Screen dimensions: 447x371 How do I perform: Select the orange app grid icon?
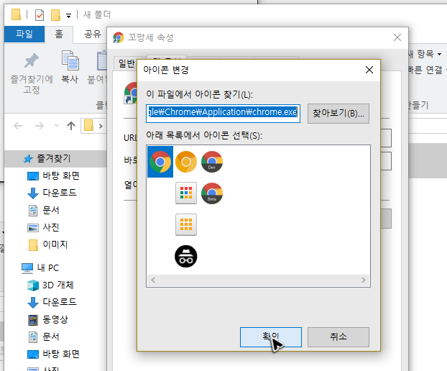click(186, 224)
